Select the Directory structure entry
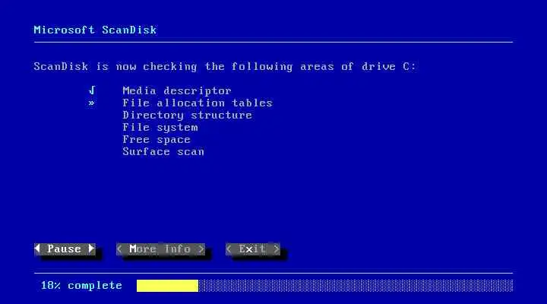Image resolution: width=547 pixels, height=304 pixels. coord(188,116)
